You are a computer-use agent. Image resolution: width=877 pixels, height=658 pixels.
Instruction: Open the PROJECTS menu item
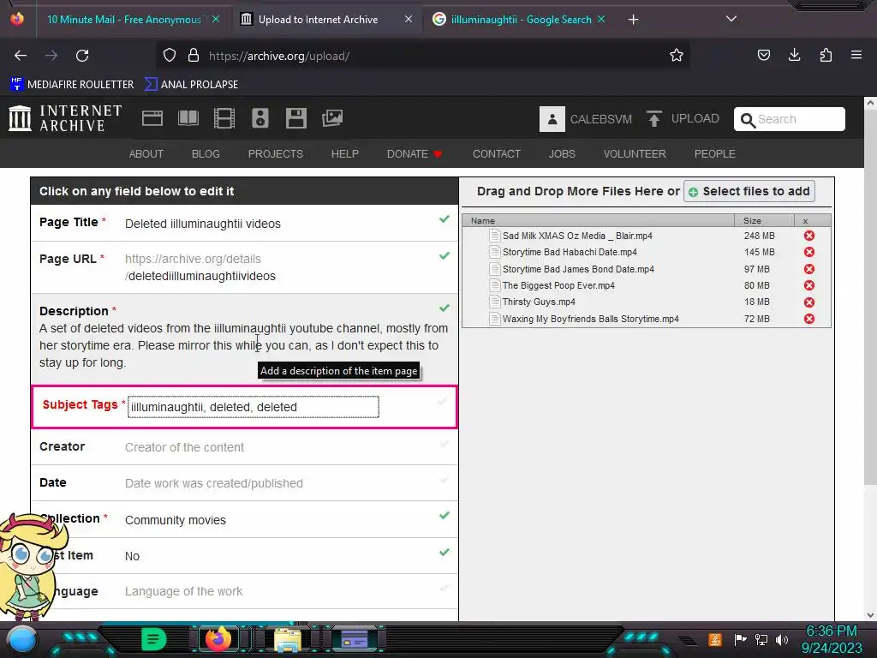[x=275, y=154]
